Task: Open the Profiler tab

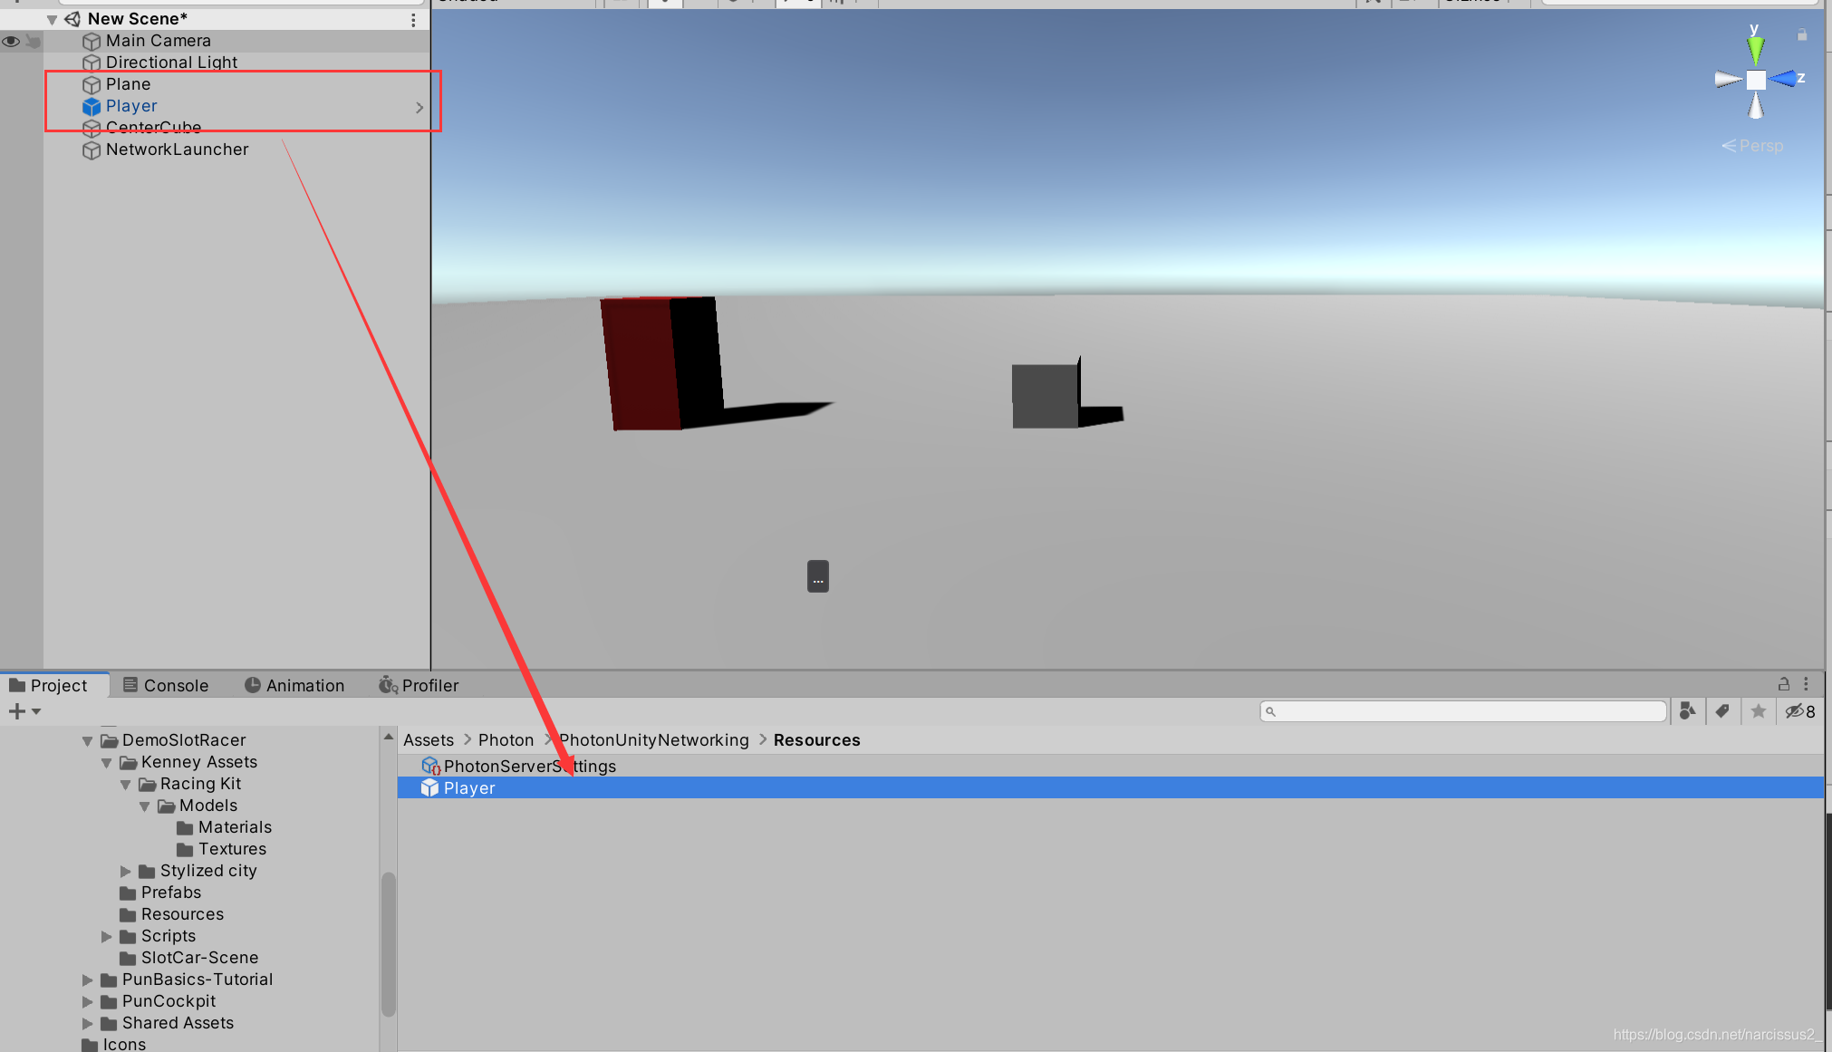Action: 419,685
